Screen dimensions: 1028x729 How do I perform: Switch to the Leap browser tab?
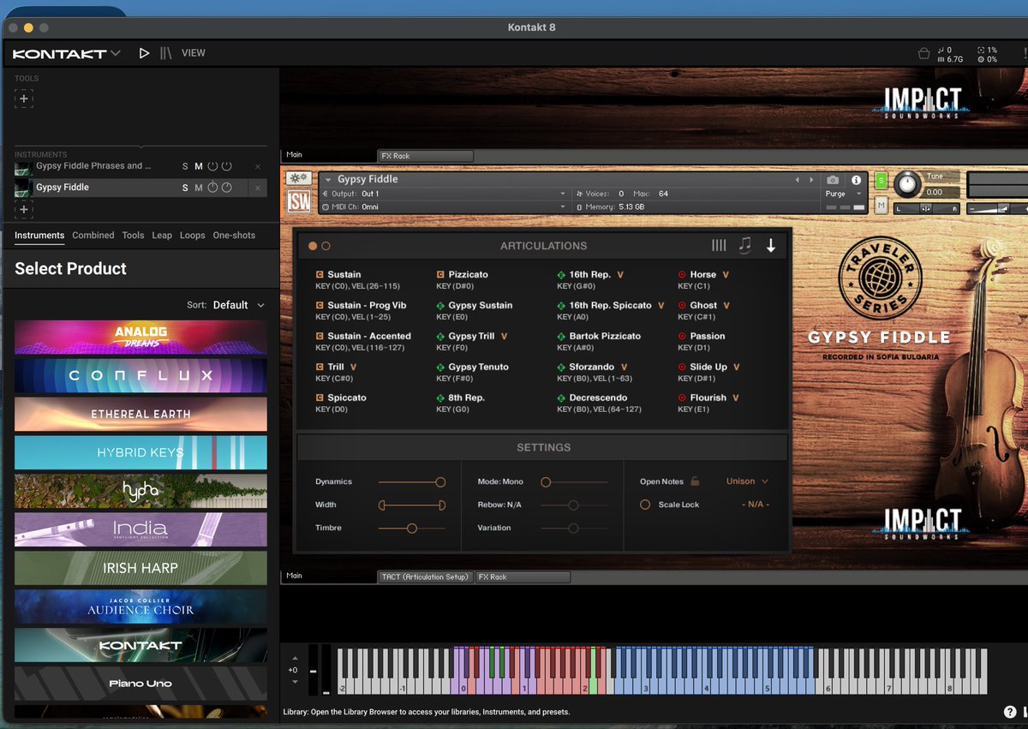[162, 236]
